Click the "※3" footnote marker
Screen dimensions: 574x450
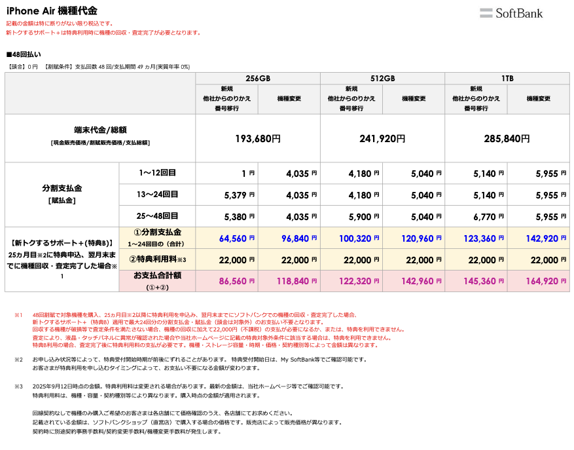(x=18, y=386)
